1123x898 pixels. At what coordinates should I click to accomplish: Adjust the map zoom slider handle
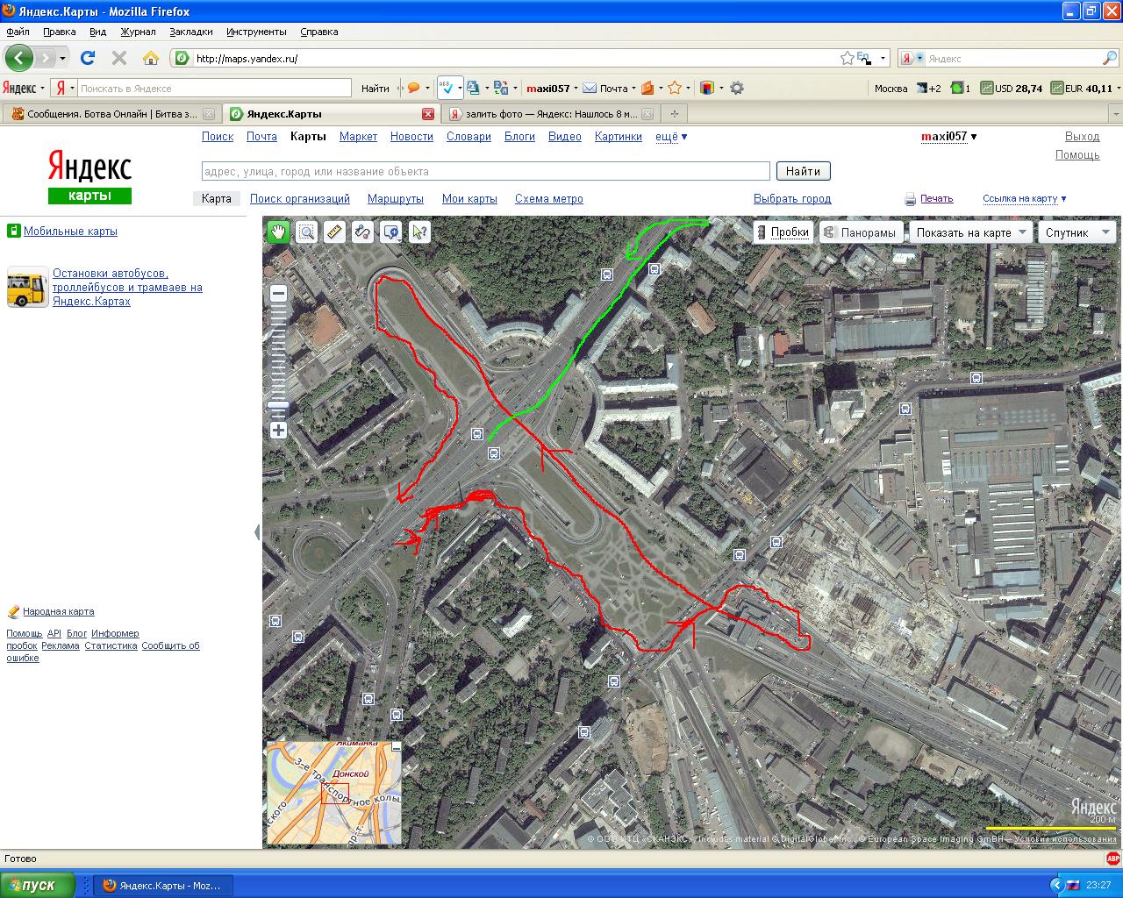click(x=278, y=404)
